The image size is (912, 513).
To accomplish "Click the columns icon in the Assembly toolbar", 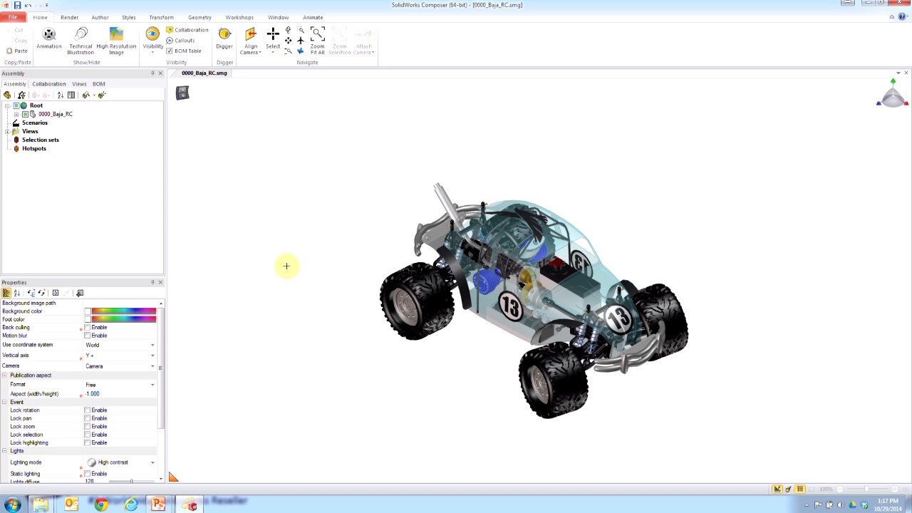I will tap(71, 95).
